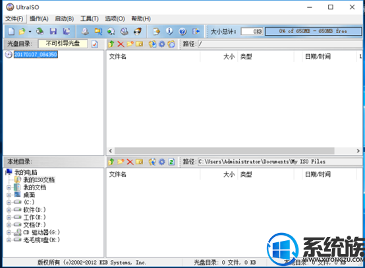Viewport: 365px width, 268px height.
Task: Click the Open file folder icon
Action: pyautogui.click(x=22, y=31)
